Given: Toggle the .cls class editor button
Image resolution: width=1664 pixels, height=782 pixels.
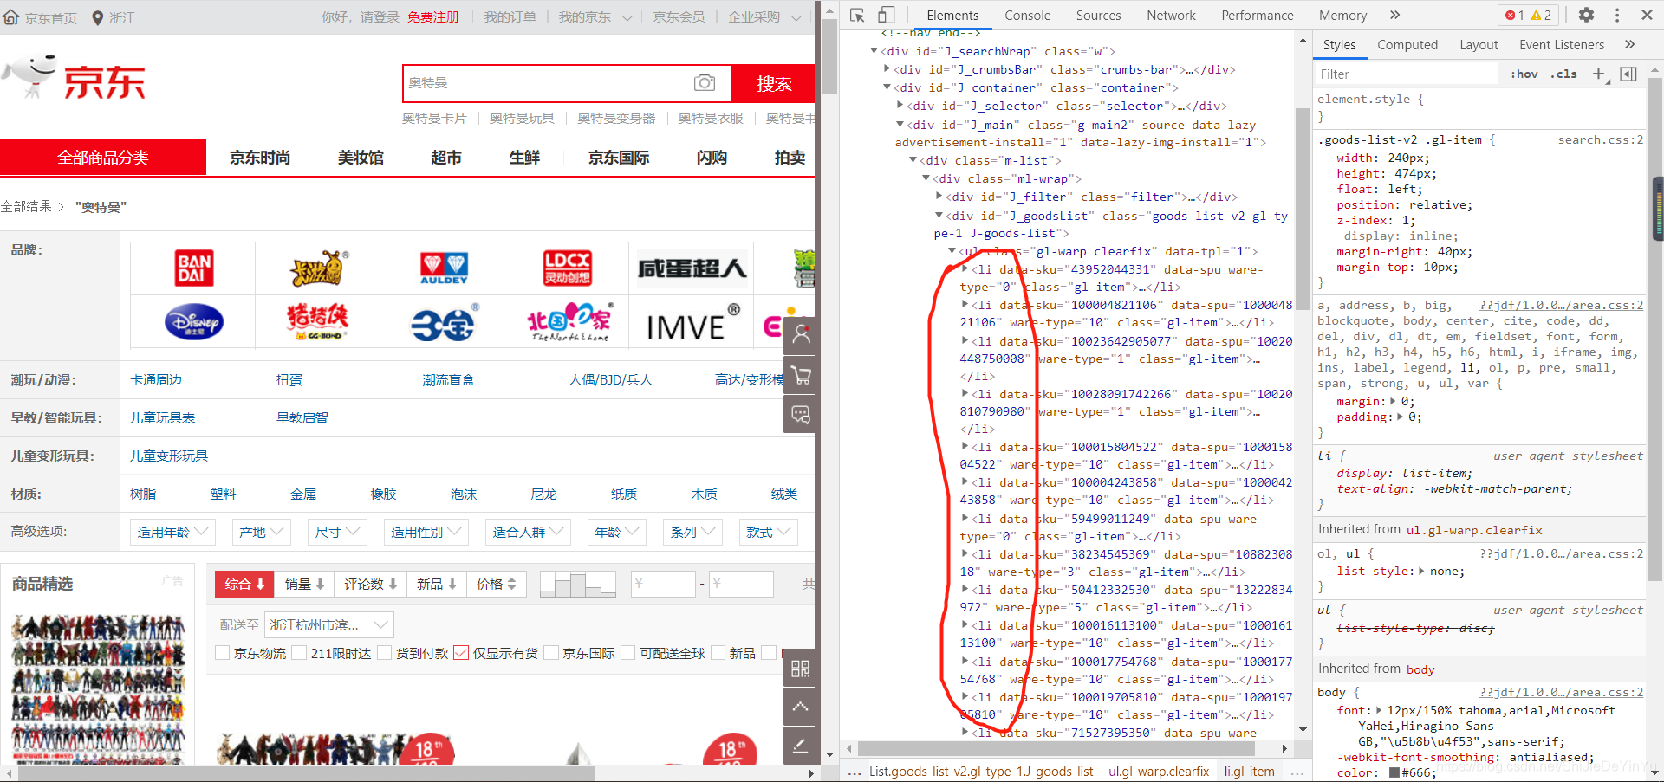Looking at the screenshot, I should click(1564, 74).
